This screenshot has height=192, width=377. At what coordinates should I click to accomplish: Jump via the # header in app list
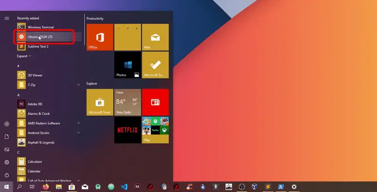pyautogui.click(x=18, y=66)
